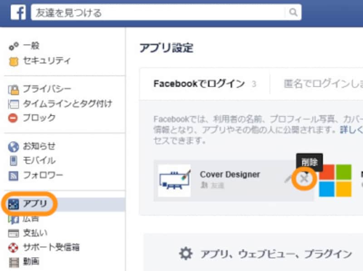Screen dimensions: 363x271
Task: Open フォロワー (Followers) settings icon
Action: [x=13, y=175]
